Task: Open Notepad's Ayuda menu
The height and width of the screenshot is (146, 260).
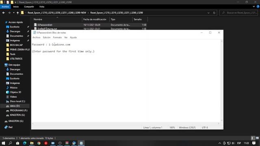Action: tap(73, 37)
